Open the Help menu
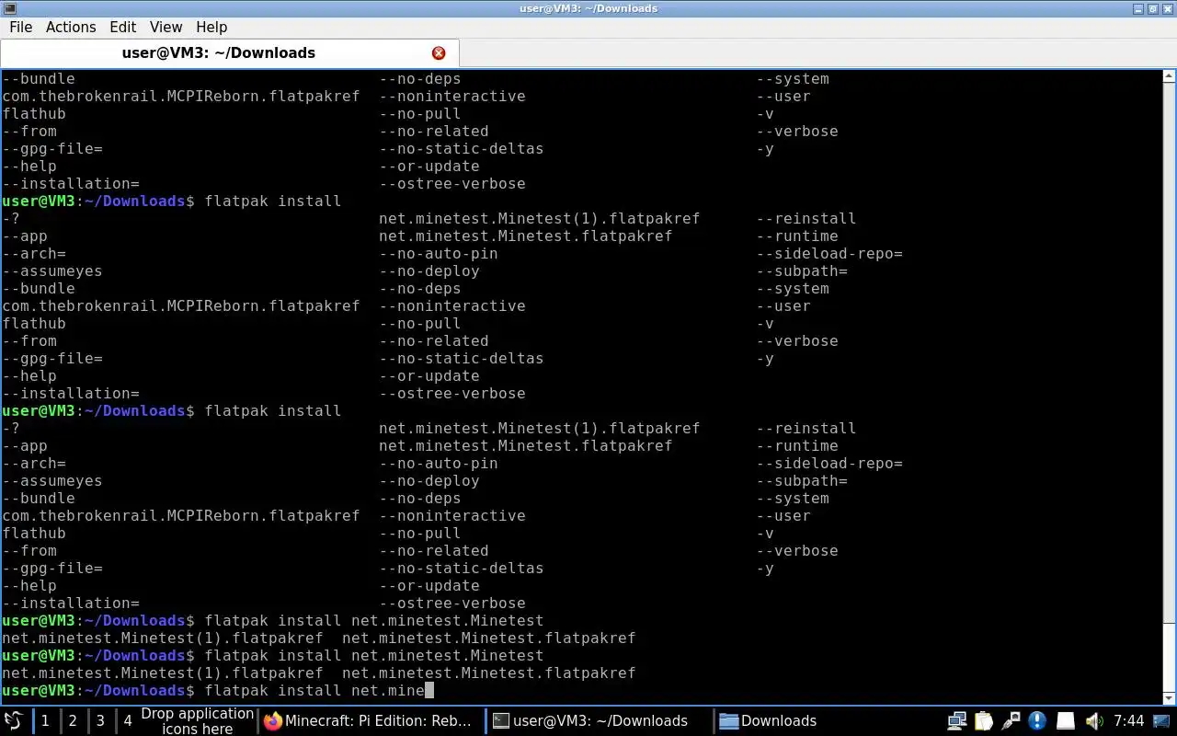Screen dimensions: 1177x736 click(x=211, y=27)
